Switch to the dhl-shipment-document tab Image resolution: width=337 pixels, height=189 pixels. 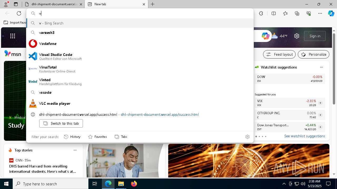point(53,4)
